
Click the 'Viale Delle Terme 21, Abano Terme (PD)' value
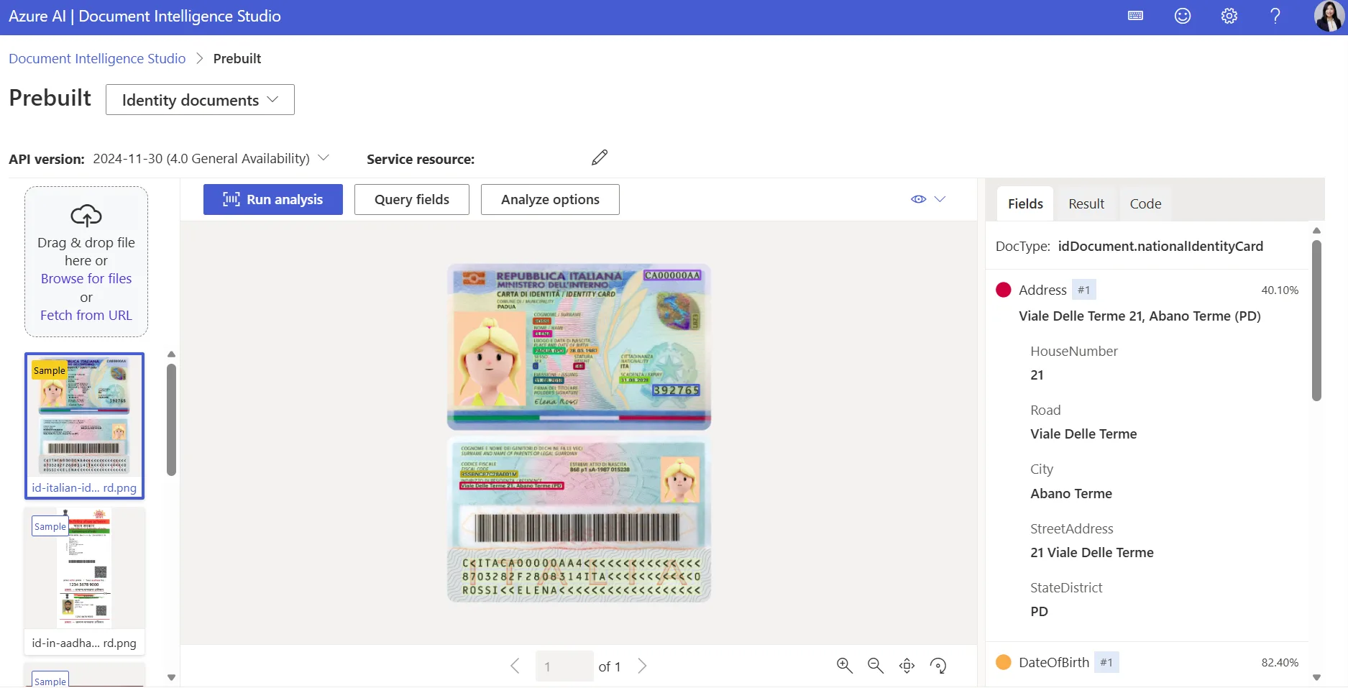pos(1140,316)
